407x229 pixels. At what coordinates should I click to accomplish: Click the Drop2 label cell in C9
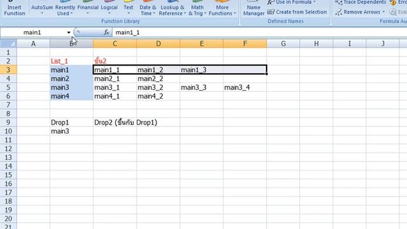pos(114,122)
